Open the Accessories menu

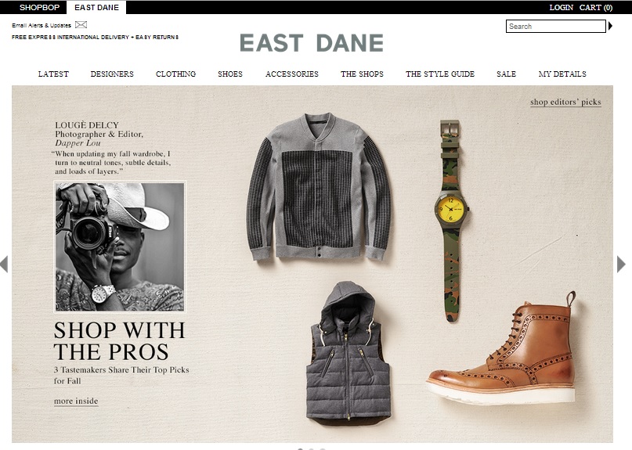point(292,74)
